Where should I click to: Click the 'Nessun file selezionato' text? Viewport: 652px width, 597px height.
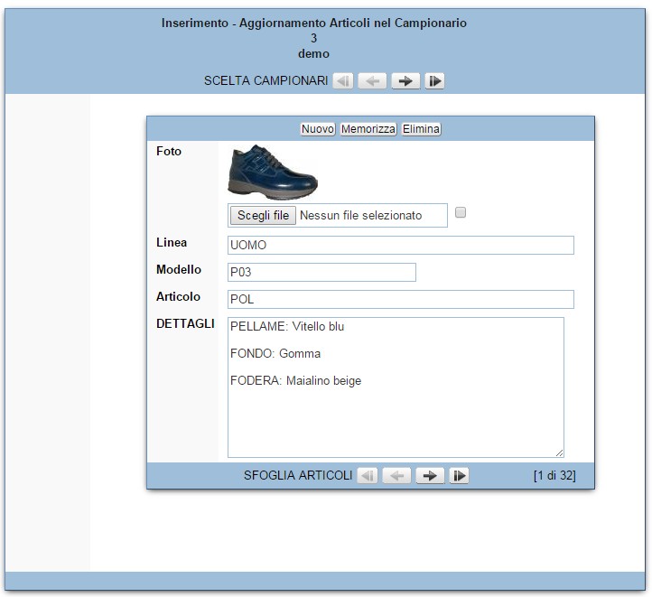click(x=360, y=215)
